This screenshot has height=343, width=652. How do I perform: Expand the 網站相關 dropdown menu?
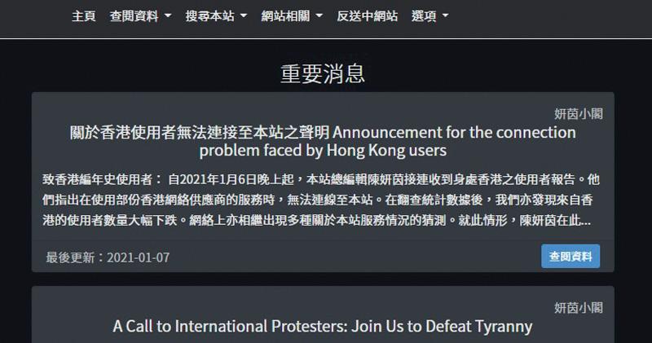(292, 16)
